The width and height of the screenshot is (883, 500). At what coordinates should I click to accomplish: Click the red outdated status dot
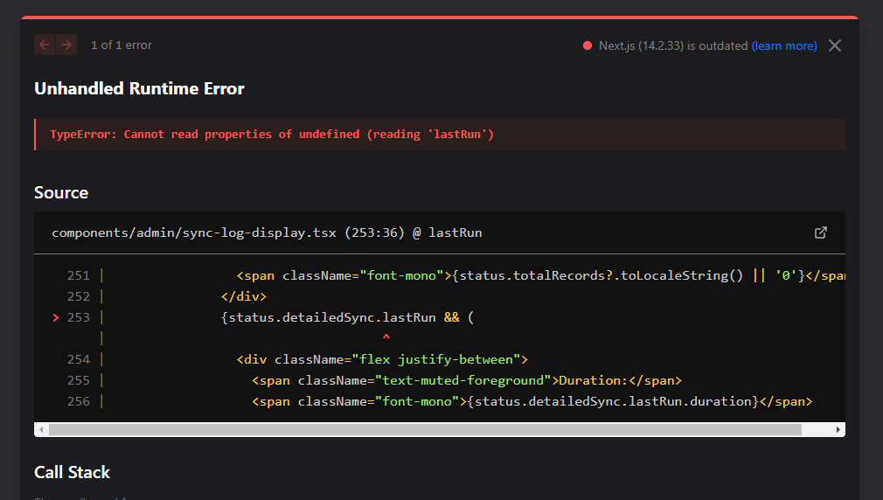[588, 45]
